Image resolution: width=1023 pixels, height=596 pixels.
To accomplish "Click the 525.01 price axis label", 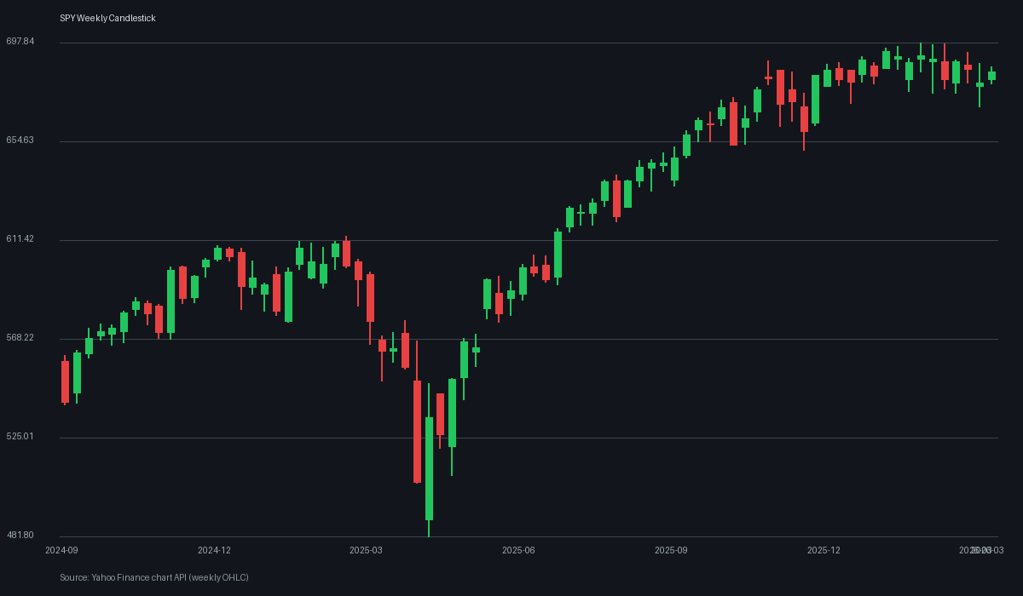I will point(20,436).
